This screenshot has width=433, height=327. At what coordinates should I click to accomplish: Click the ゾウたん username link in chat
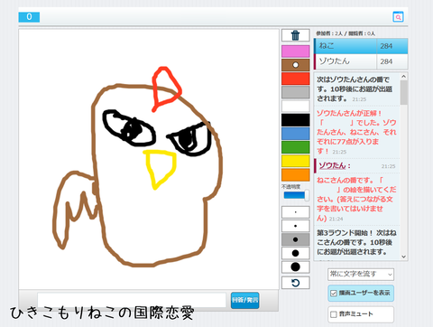coord(332,165)
